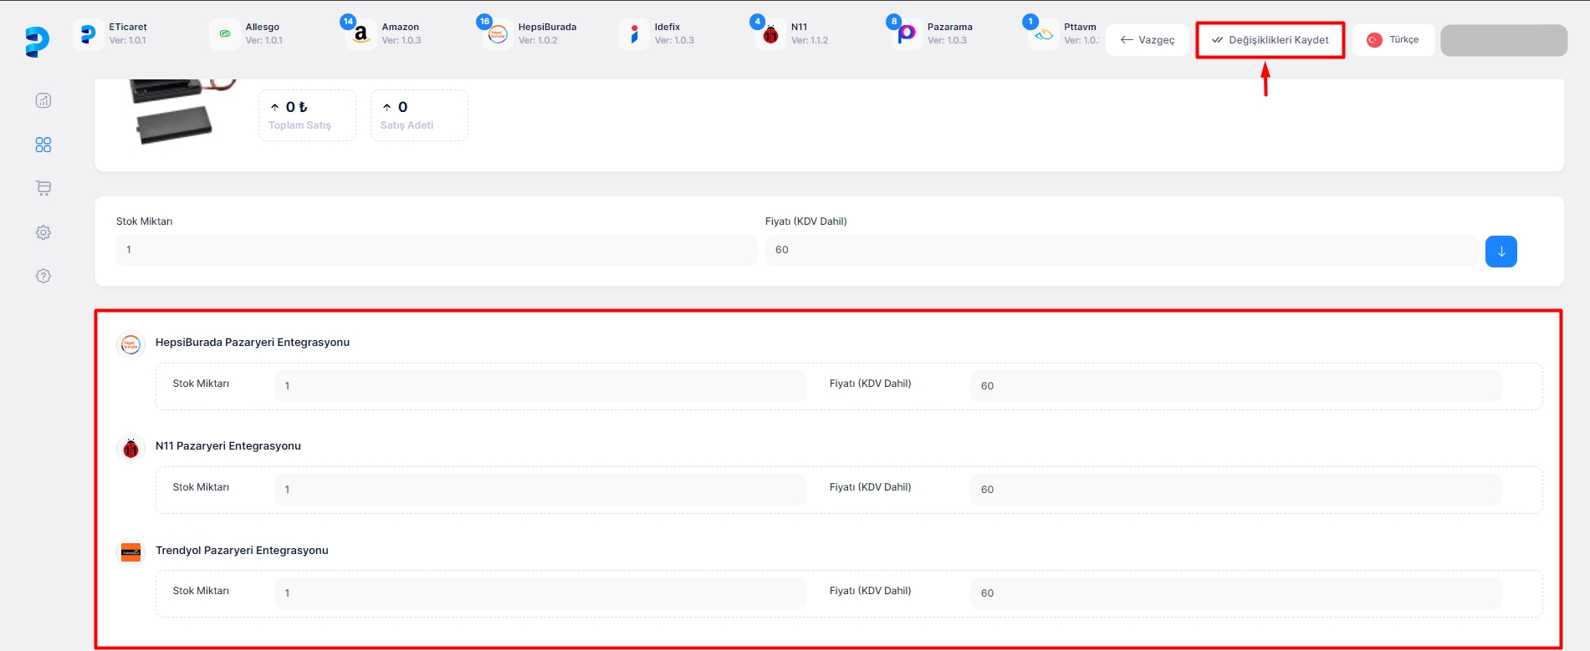Click the Amazon integration icon
The width and height of the screenshot is (1590, 651).
coord(360,35)
